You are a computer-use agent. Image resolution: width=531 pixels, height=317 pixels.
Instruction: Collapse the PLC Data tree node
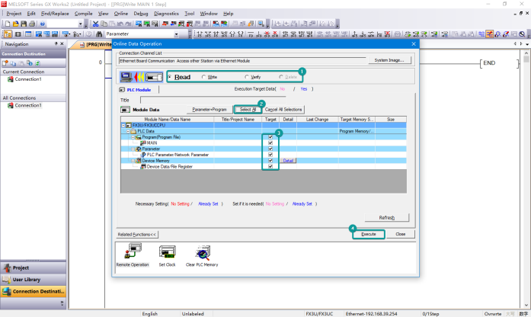point(128,131)
